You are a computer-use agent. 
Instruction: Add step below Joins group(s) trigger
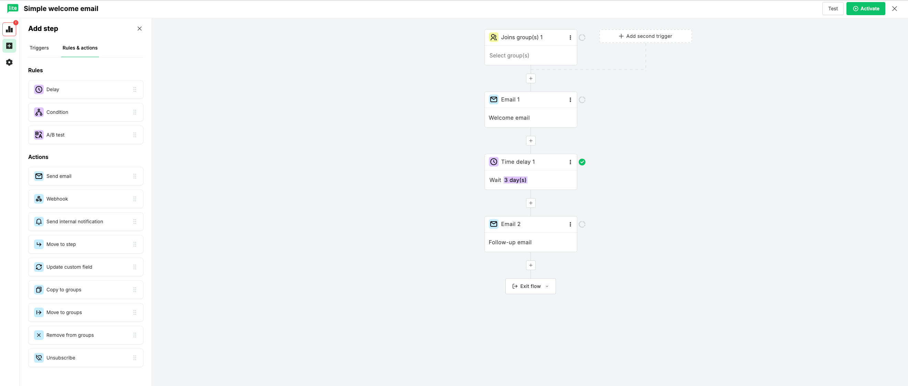point(530,78)
